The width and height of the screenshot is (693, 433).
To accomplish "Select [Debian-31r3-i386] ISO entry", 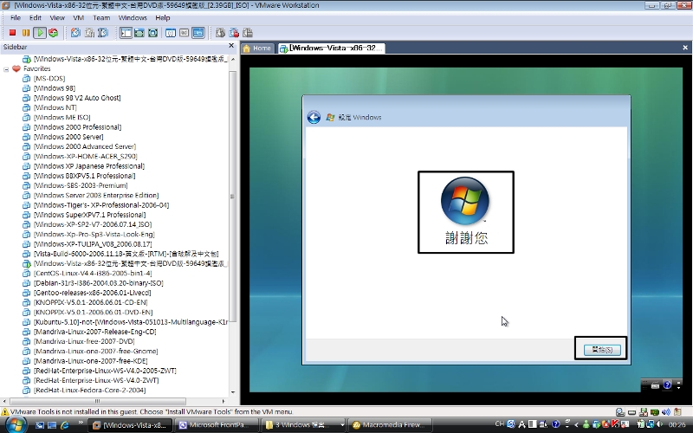I will [x=99, y=283].
